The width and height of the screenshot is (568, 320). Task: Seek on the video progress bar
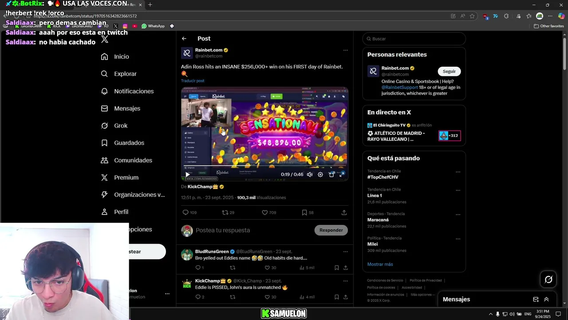(264, 167)
